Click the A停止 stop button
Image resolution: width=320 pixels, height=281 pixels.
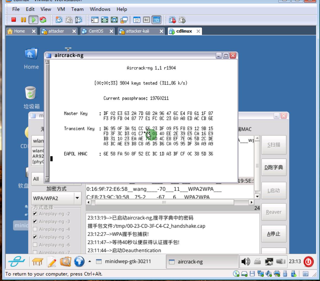(274, 234)
